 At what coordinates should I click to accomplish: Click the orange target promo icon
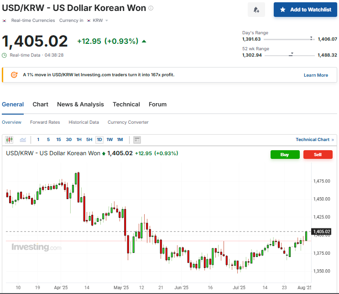tap(14, 75)
